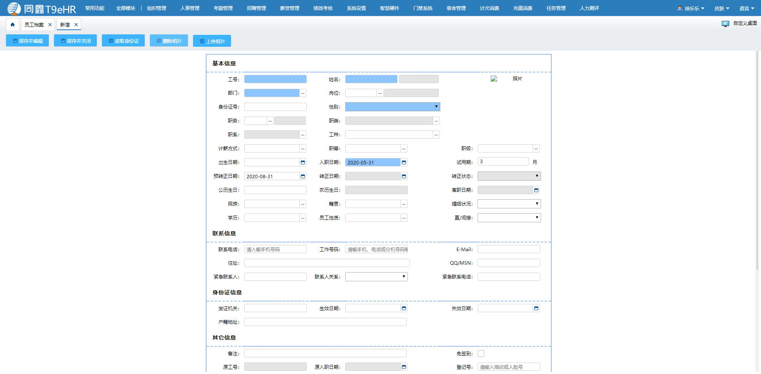Open calendar picker for 出生日期
Image resolution: width=761 pixels, height=374 pixels.
tap(303, 162)
